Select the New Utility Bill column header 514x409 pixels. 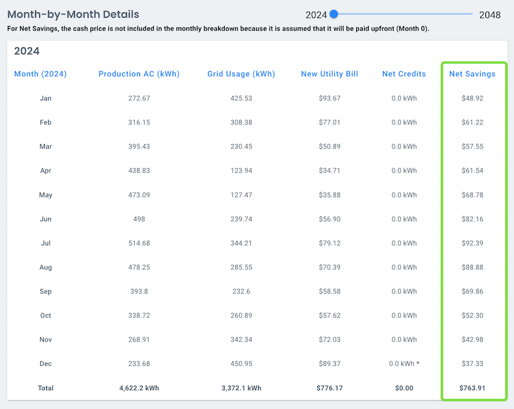(x=329, y=74)
